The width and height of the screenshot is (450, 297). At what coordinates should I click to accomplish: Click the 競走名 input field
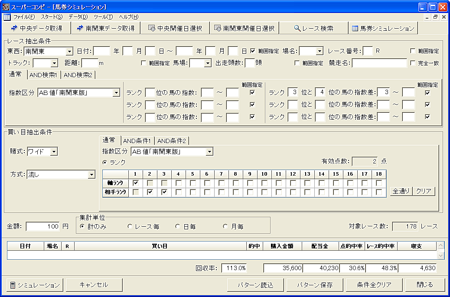pyautogui.click(x=379, y=63)
